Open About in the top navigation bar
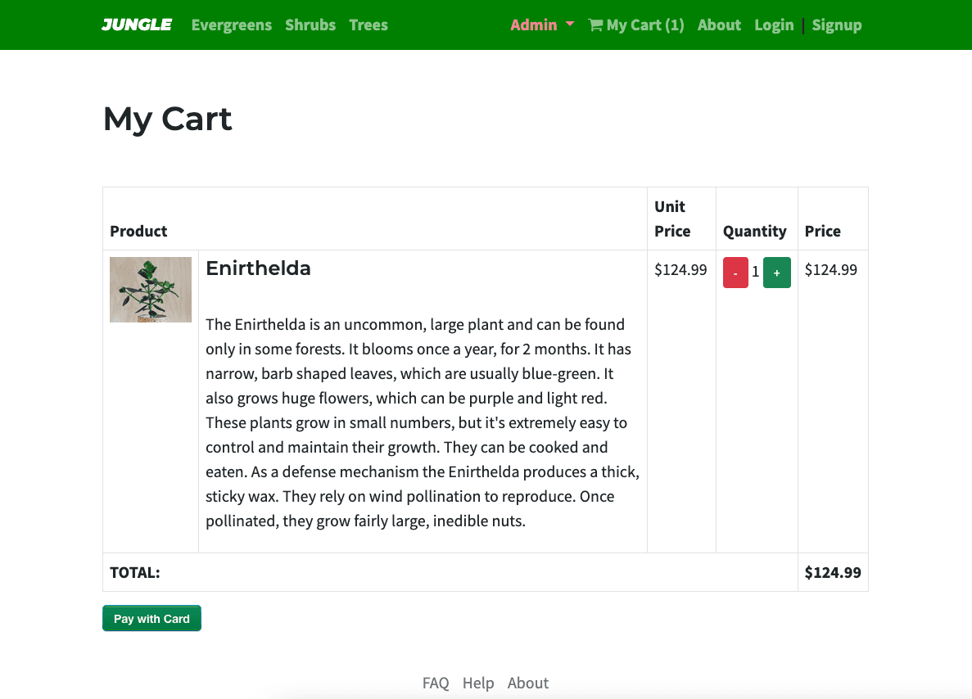 click(x=719, y=25)
